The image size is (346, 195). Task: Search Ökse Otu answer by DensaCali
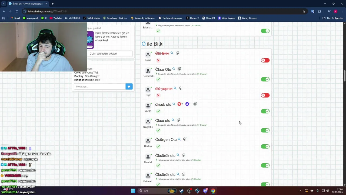(x=174, y=69)
